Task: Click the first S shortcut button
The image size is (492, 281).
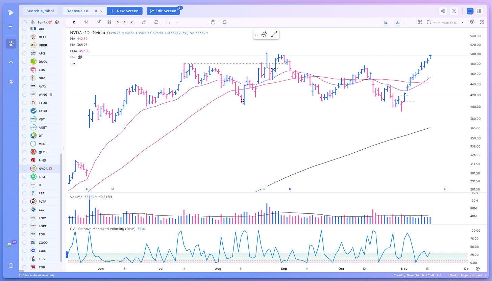Action: point(118,22)
